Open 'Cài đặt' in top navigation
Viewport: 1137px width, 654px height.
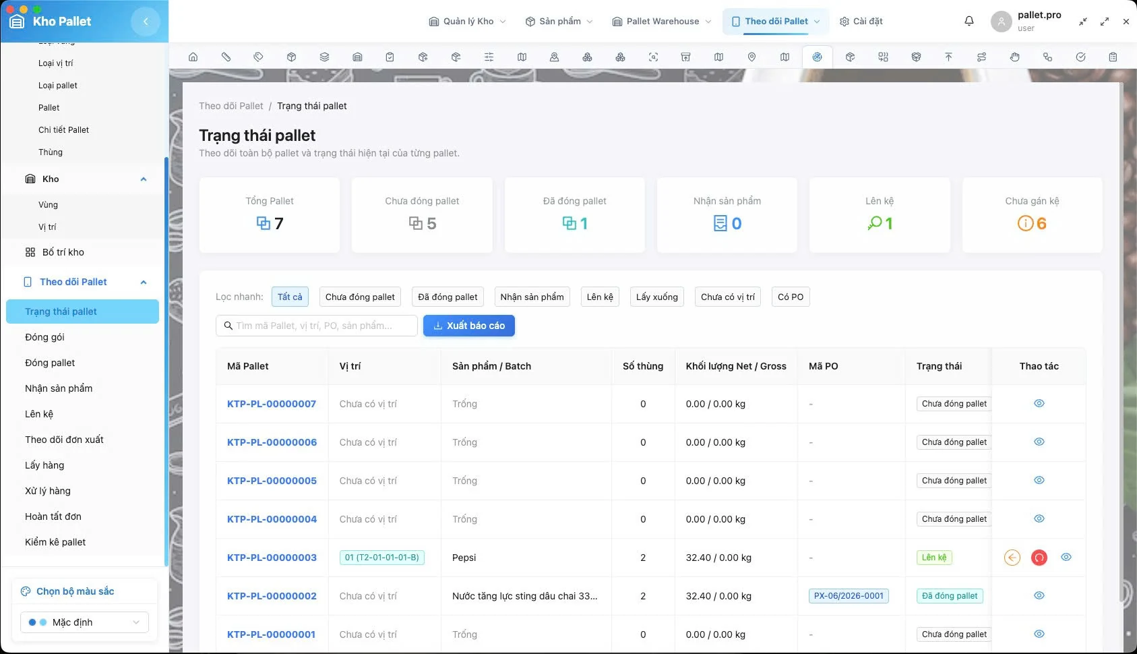[x=861, y=22]
